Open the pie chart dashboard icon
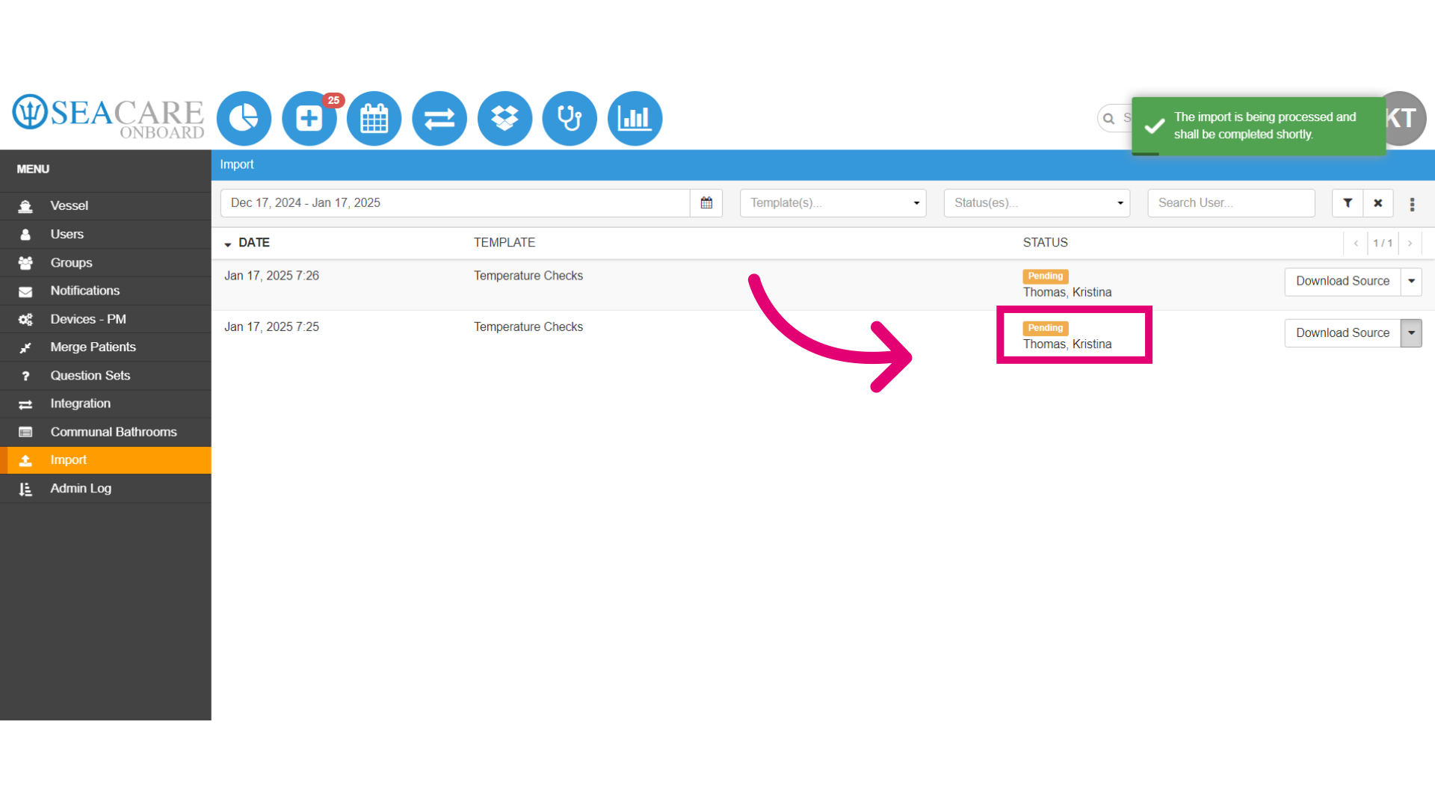The image size is (1435, 807). point(244,118)
